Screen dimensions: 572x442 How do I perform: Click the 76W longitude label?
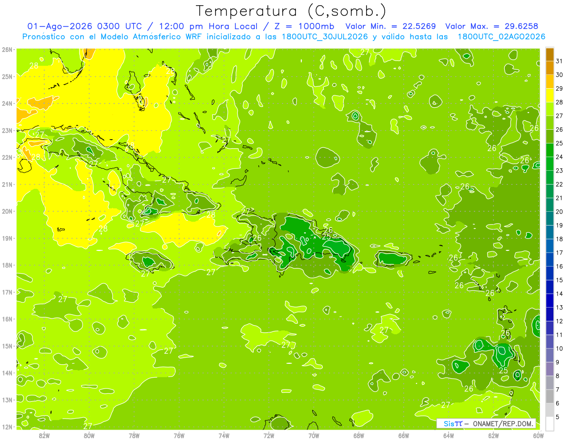point(179,435)
